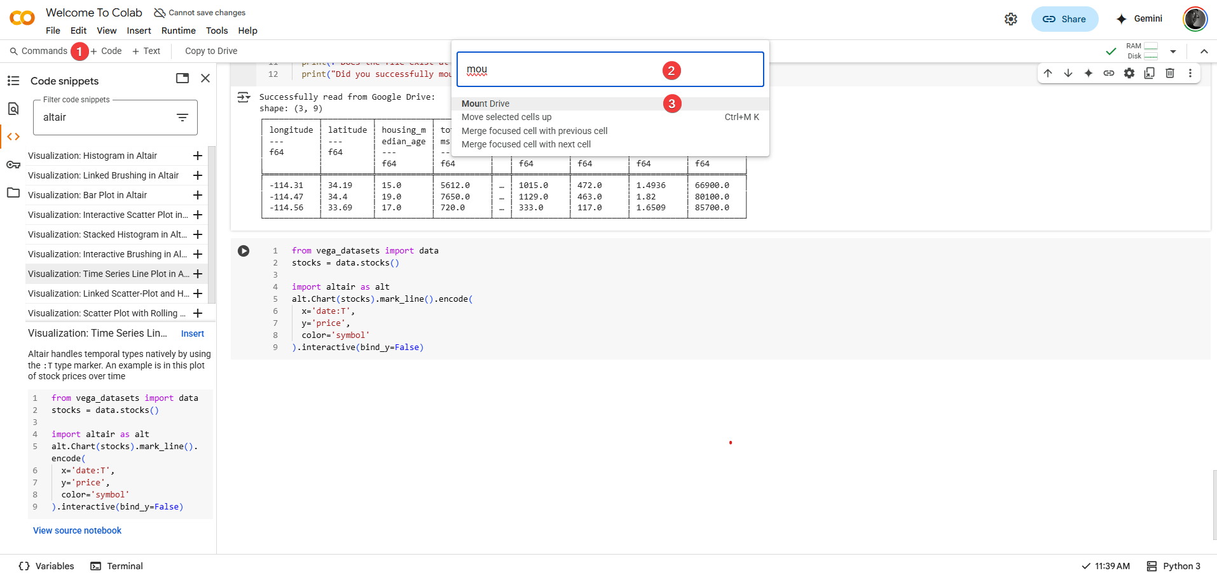This screenshot has height=573, width=1217.
Task: Mirror cell in tab icon
Action: [1150, 73]
